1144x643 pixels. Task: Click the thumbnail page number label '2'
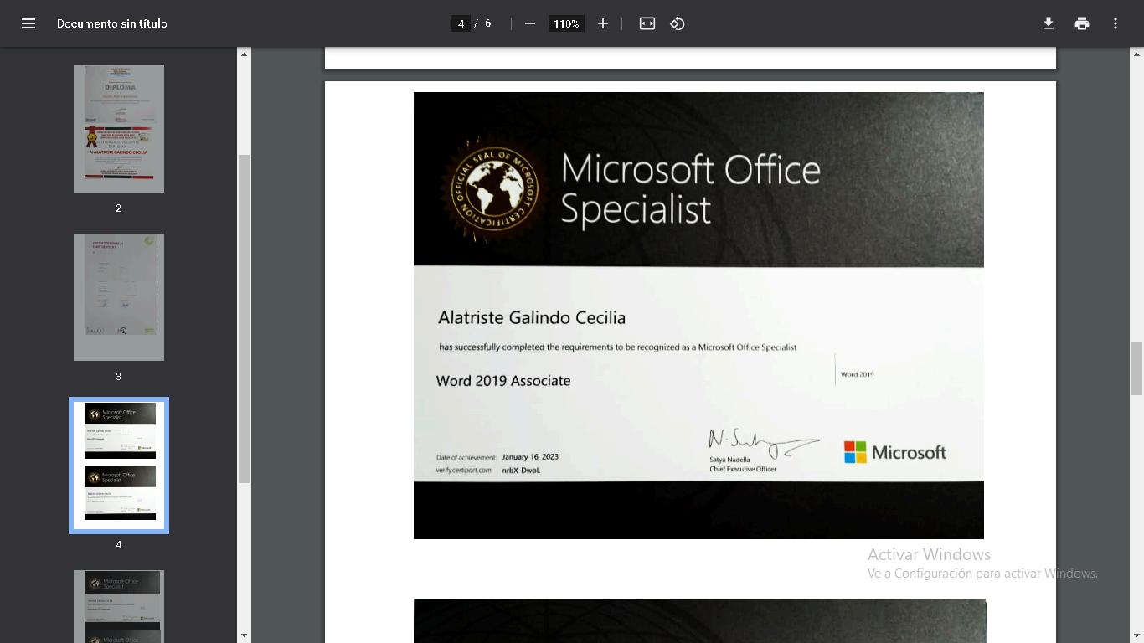pyautogui.click(x=118, y=208)
